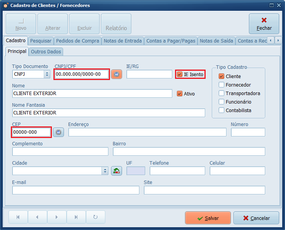Open the Tipo Documento dropdown
The width and height of the screenshot is (285, 230).
pyautogui.click(x=47, y=74)
